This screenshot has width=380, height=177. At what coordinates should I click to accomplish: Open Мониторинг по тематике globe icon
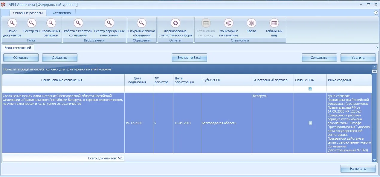229,23
